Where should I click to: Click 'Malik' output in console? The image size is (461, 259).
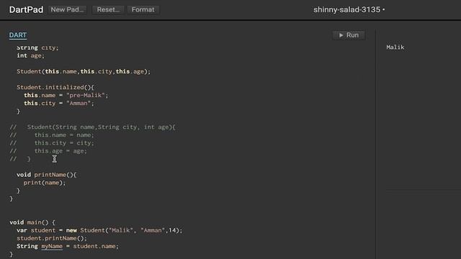click(395, 47)
